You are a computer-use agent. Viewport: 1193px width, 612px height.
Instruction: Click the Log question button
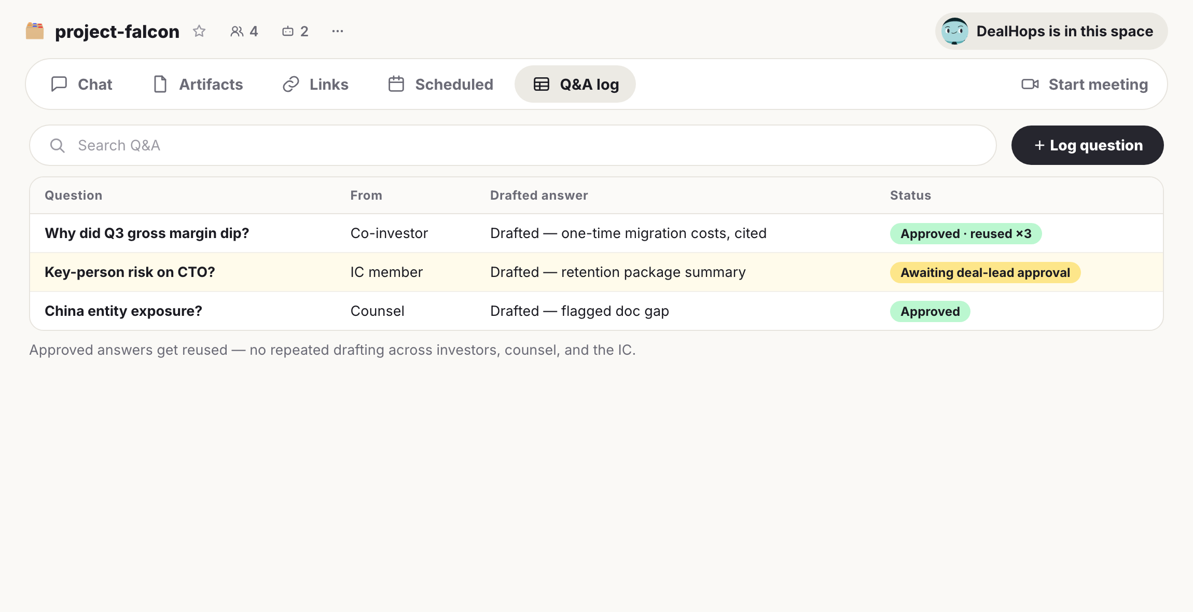pyautogui.click(x=1088, y=145)
